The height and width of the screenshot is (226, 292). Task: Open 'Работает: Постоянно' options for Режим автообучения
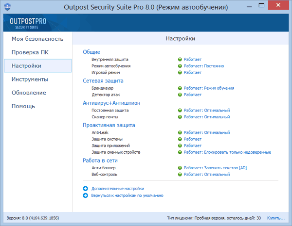(x=203, y=66)
